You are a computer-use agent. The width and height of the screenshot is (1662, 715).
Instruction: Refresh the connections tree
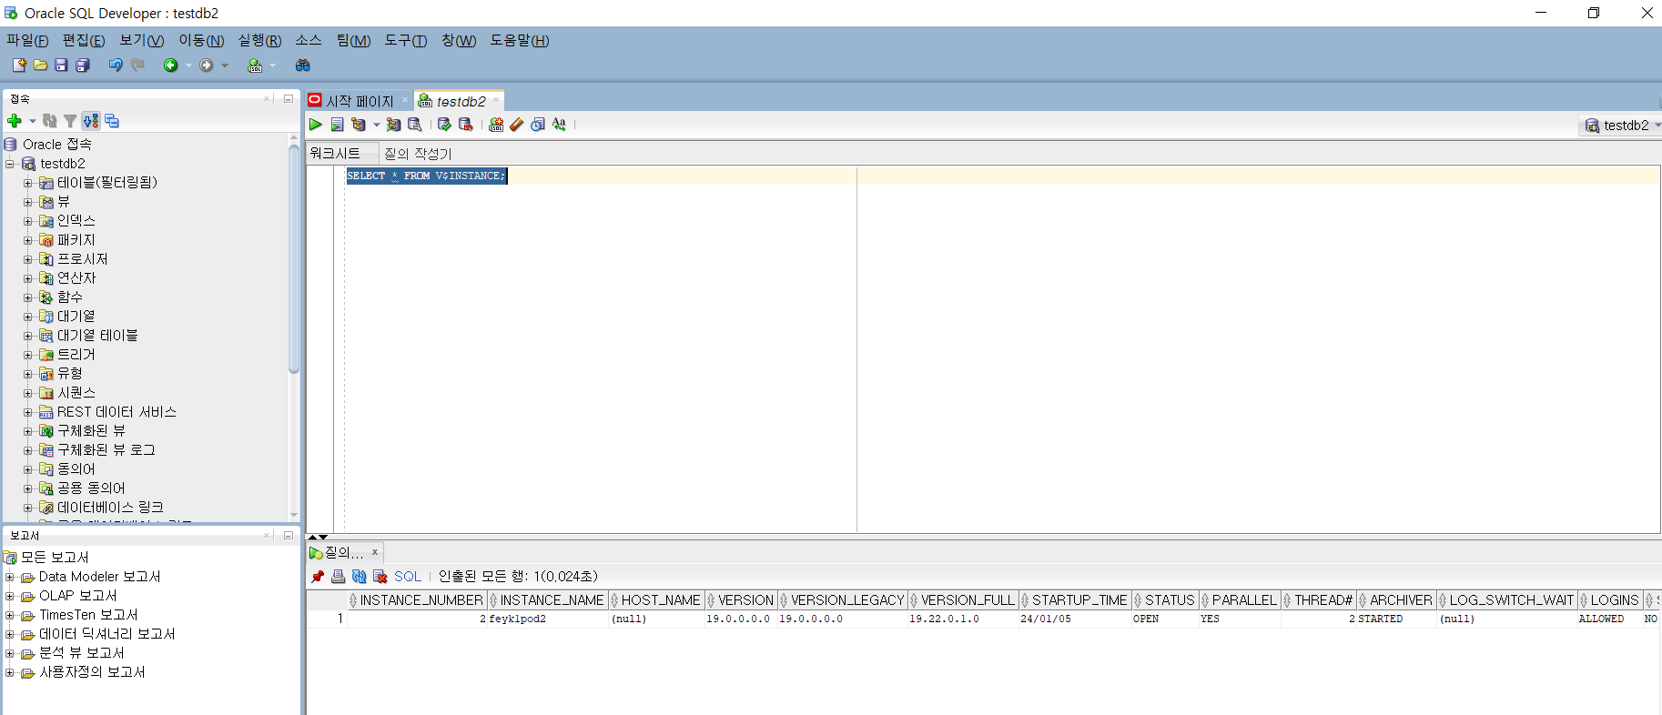tap(50, 121)
